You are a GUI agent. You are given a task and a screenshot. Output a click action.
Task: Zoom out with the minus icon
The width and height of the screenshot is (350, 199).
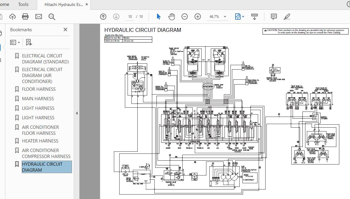coord(185,17)
